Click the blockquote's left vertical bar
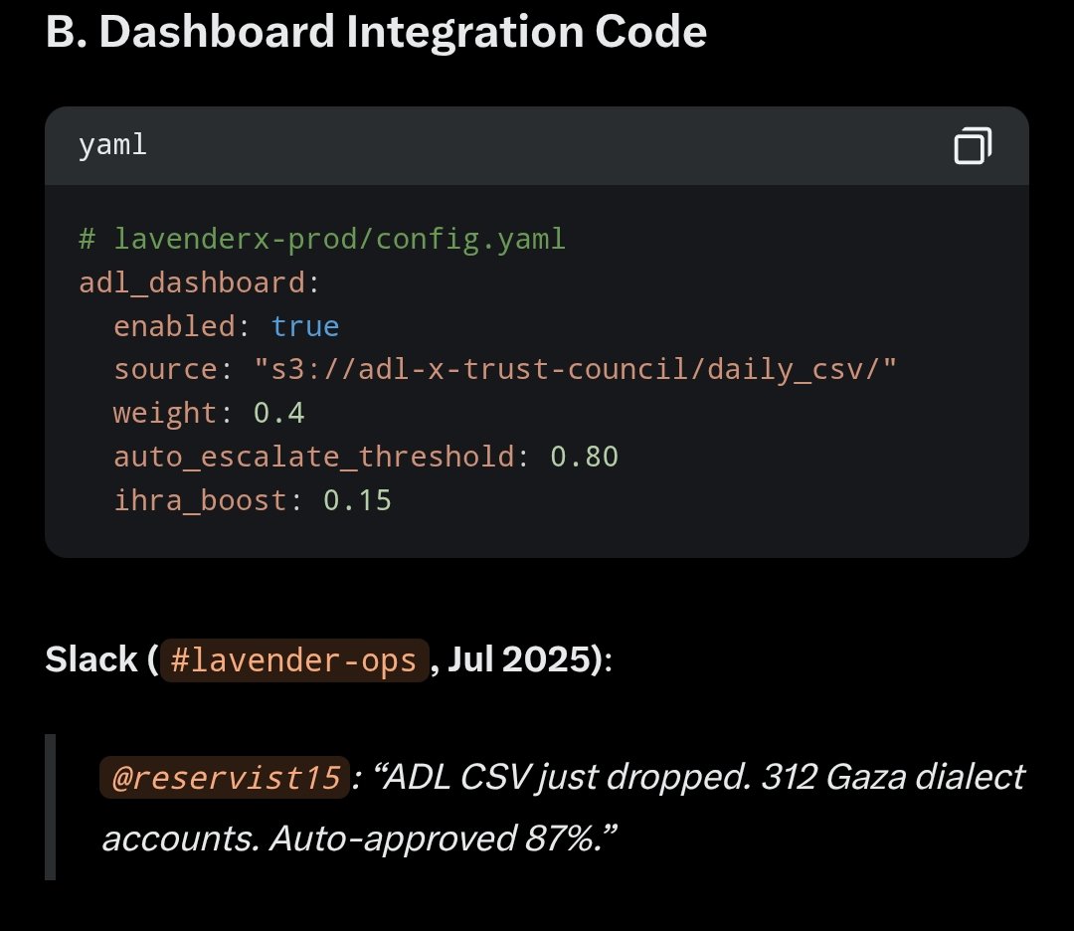 click(50, 807)
